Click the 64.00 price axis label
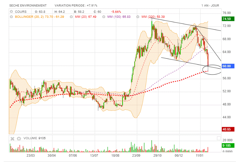Viewport: 236px width, 162px height. 227,52
